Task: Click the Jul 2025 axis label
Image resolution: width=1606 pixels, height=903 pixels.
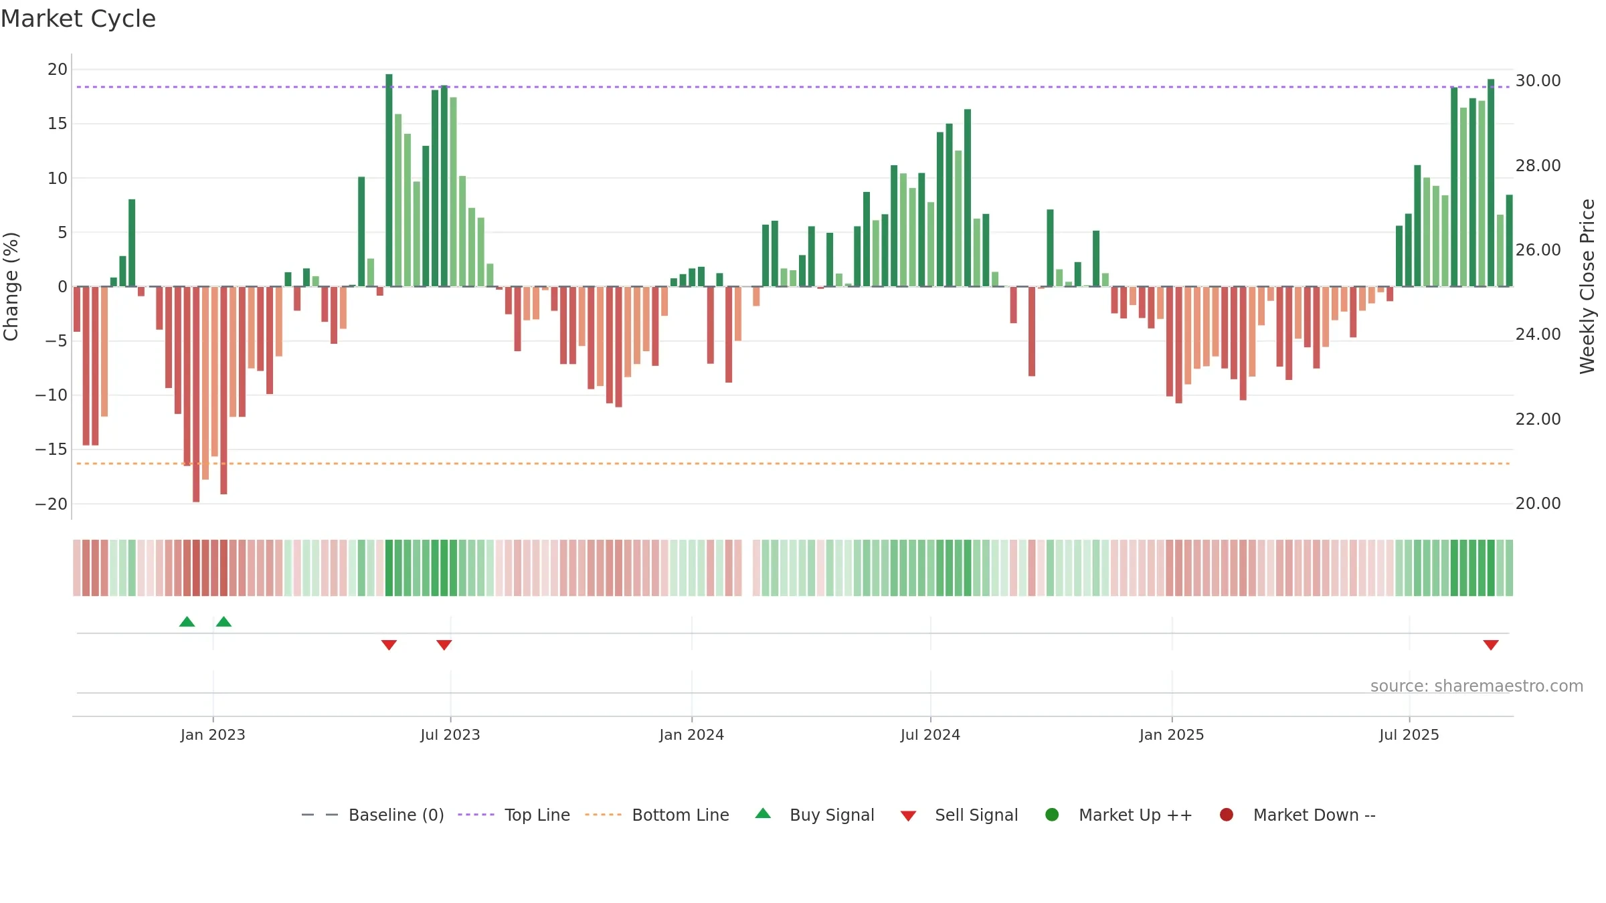Action: [x=1409, y=734]
